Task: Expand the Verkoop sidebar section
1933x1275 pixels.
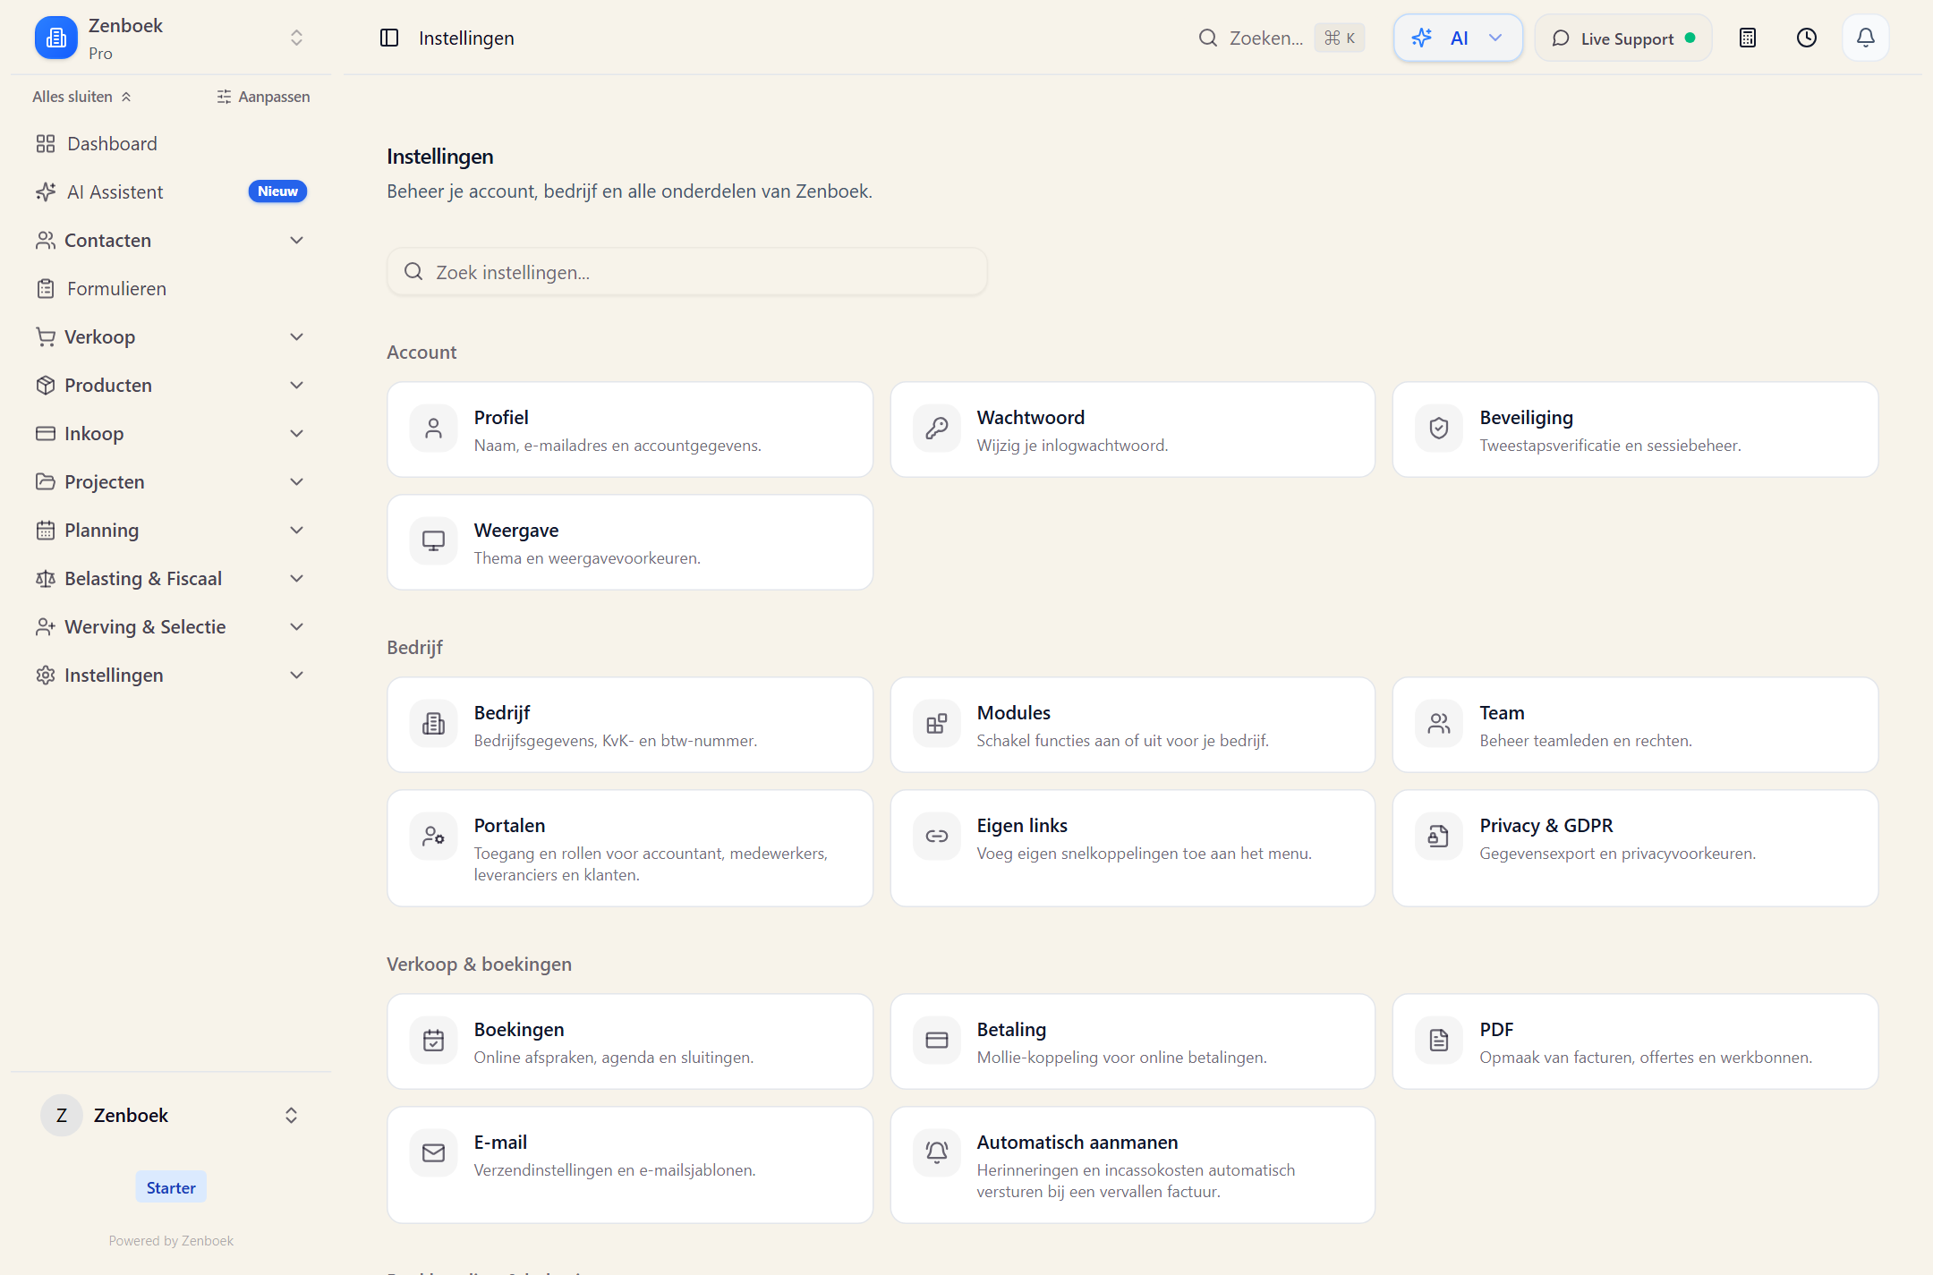Action: (170, 336)
